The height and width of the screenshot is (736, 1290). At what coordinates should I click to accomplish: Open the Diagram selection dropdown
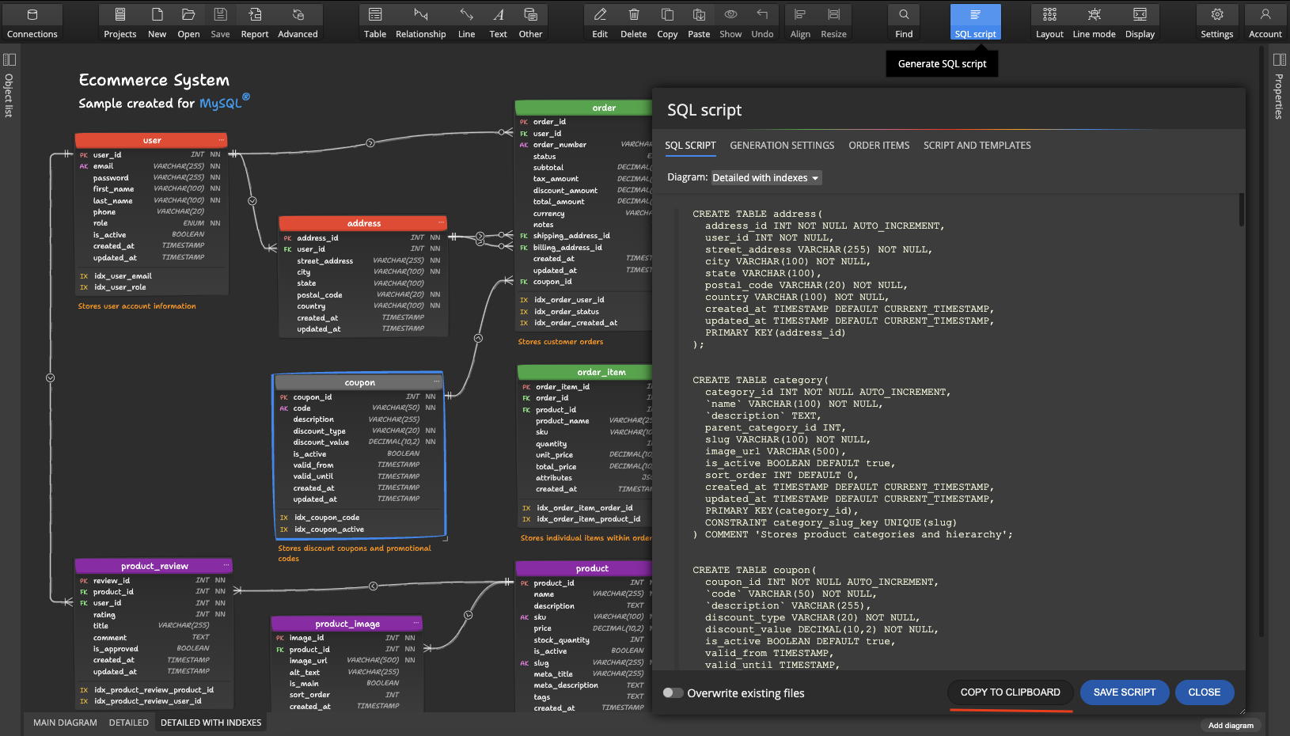click(766, 178)
